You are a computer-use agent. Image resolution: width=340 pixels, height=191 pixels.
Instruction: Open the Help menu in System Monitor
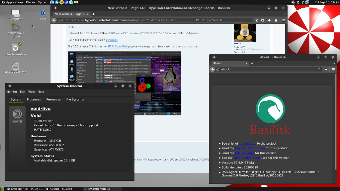pyautogui.click(x=41, y=92)
